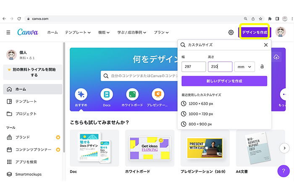Open ブランド in the sidebar
This screenshot has height=196, width=294.
pyautogui.click(x=33, y=137)
